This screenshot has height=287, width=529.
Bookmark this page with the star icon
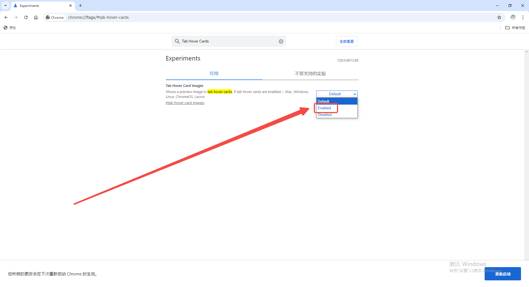pyautogui.click(x=499, y=17)
